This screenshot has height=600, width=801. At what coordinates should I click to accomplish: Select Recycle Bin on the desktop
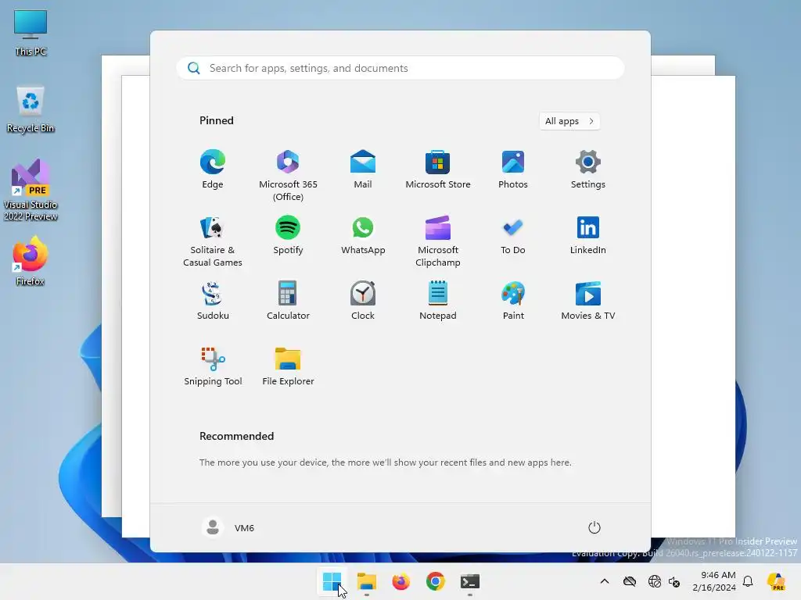tap(31, 109)
